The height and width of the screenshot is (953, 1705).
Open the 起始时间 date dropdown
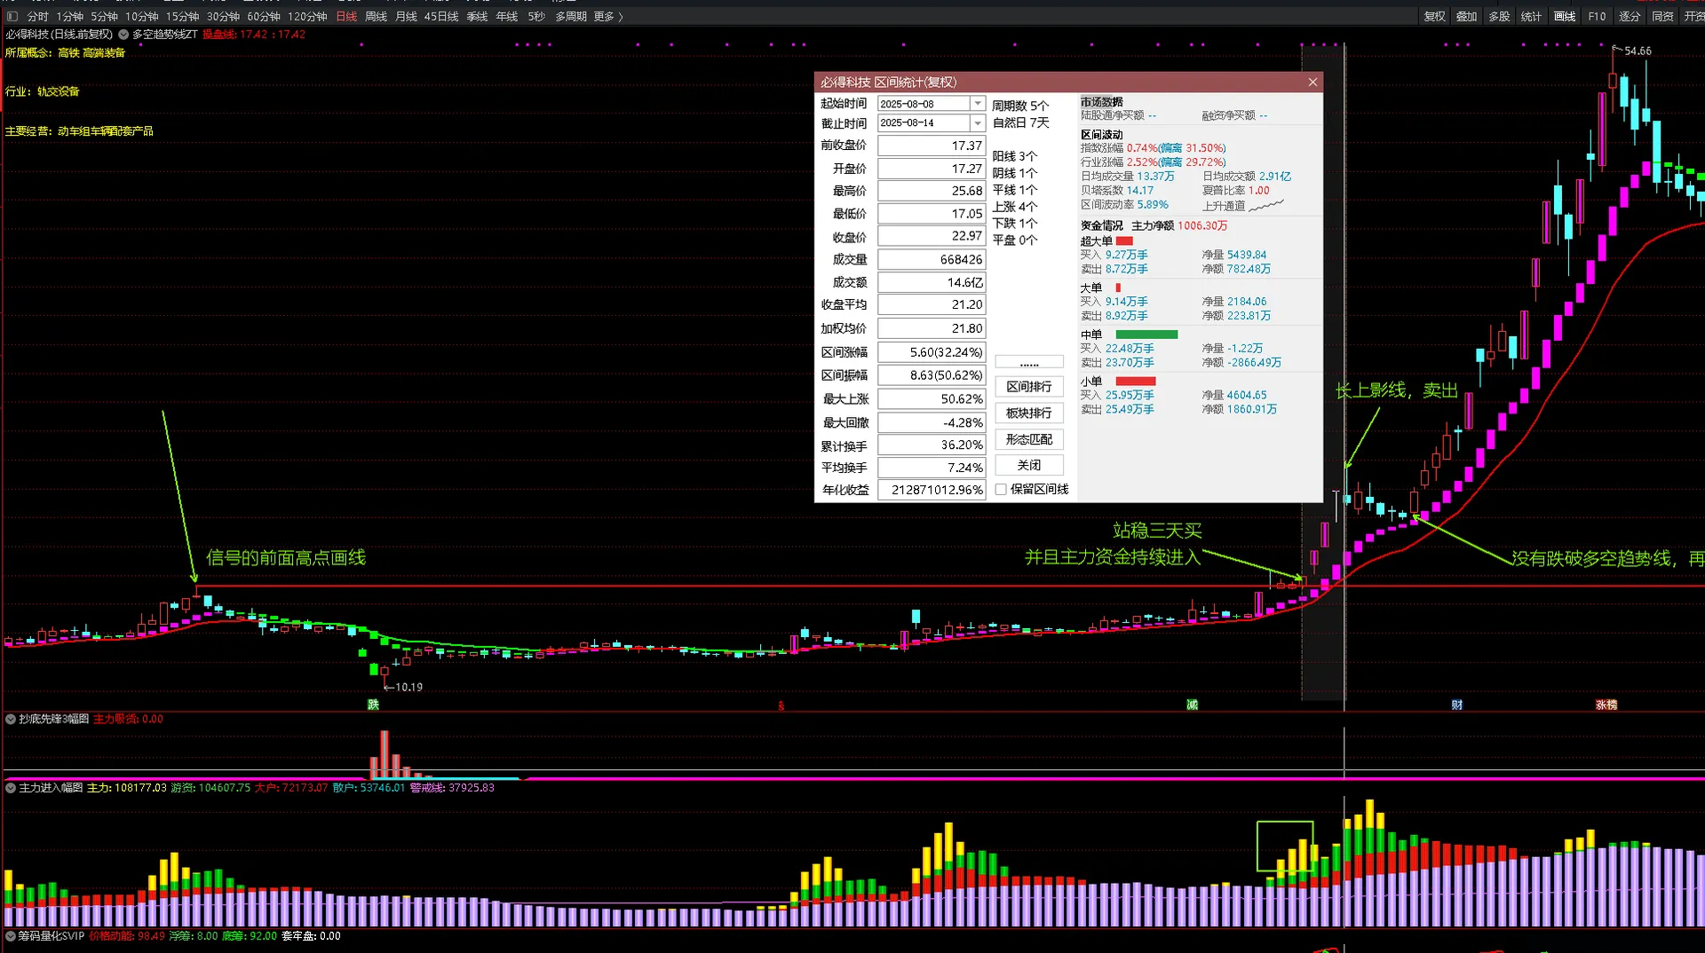978,104
